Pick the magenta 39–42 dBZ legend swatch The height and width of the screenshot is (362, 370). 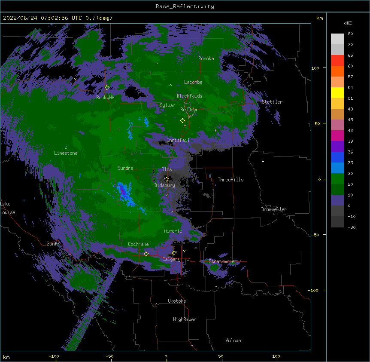point(337,135)
